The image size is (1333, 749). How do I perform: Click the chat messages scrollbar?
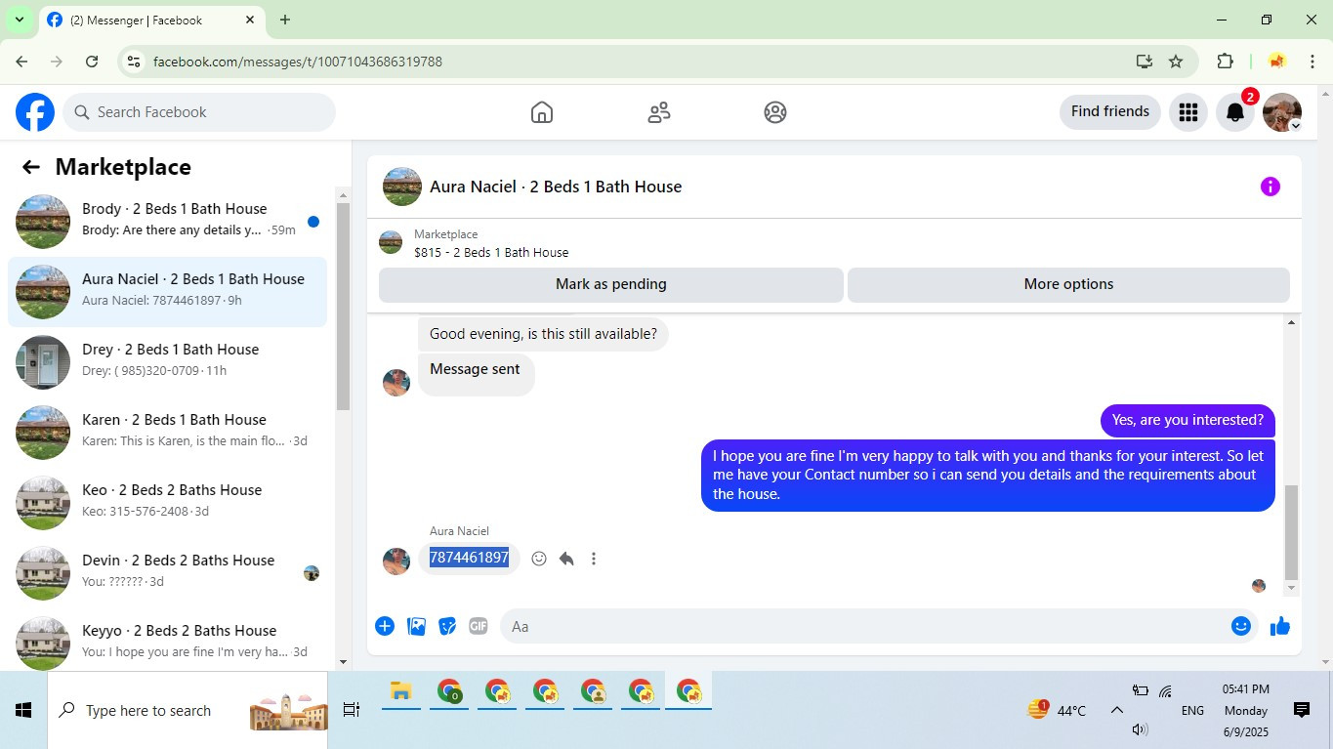1291,533
